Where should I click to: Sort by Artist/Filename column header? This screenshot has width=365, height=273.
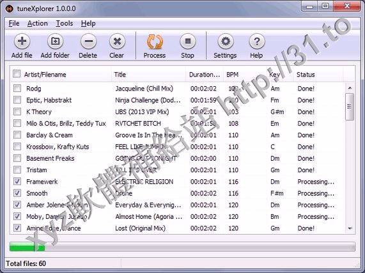(61, 75)
